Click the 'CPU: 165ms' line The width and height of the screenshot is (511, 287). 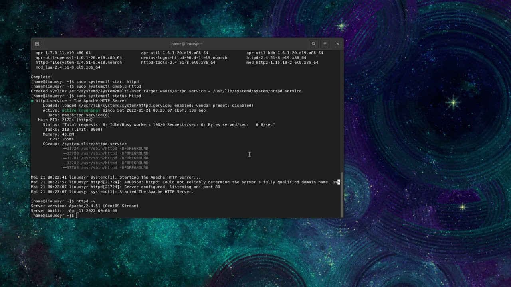tap(62, 139)
